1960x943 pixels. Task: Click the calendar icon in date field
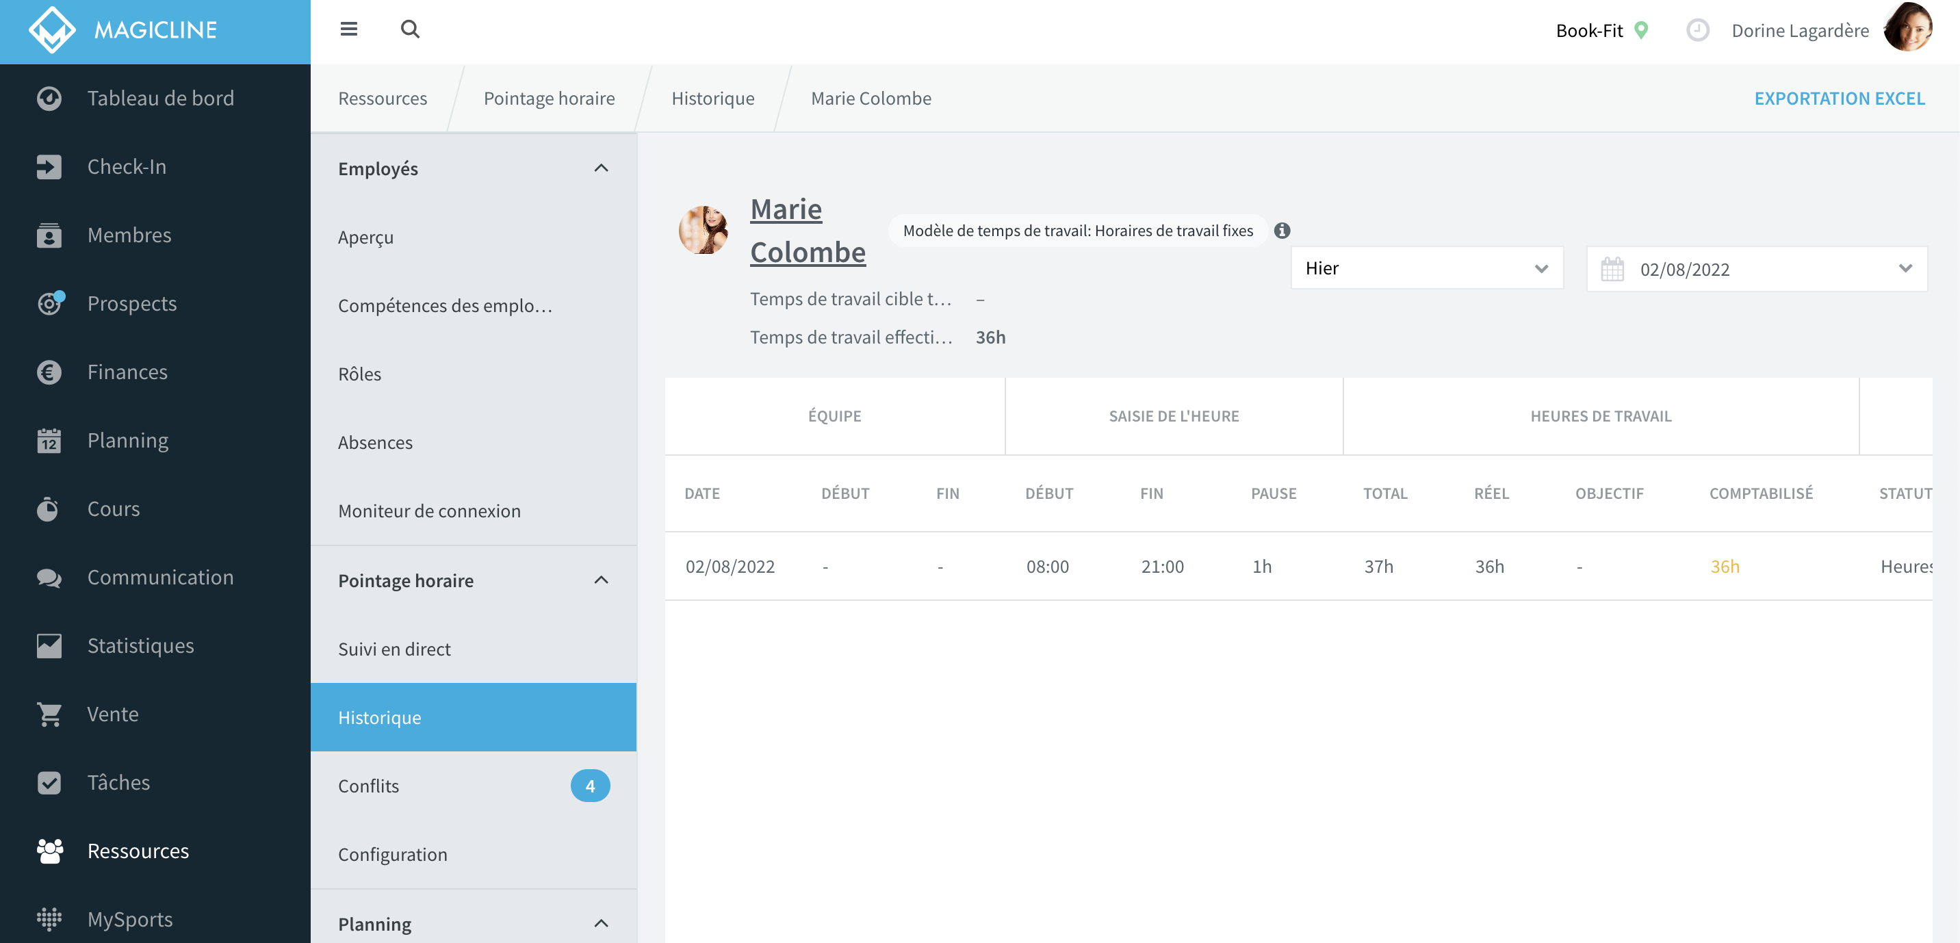[x=1612, y=269]
